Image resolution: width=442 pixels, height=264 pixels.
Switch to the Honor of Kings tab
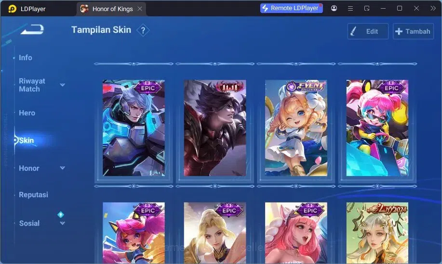click(x=111, y=9)
